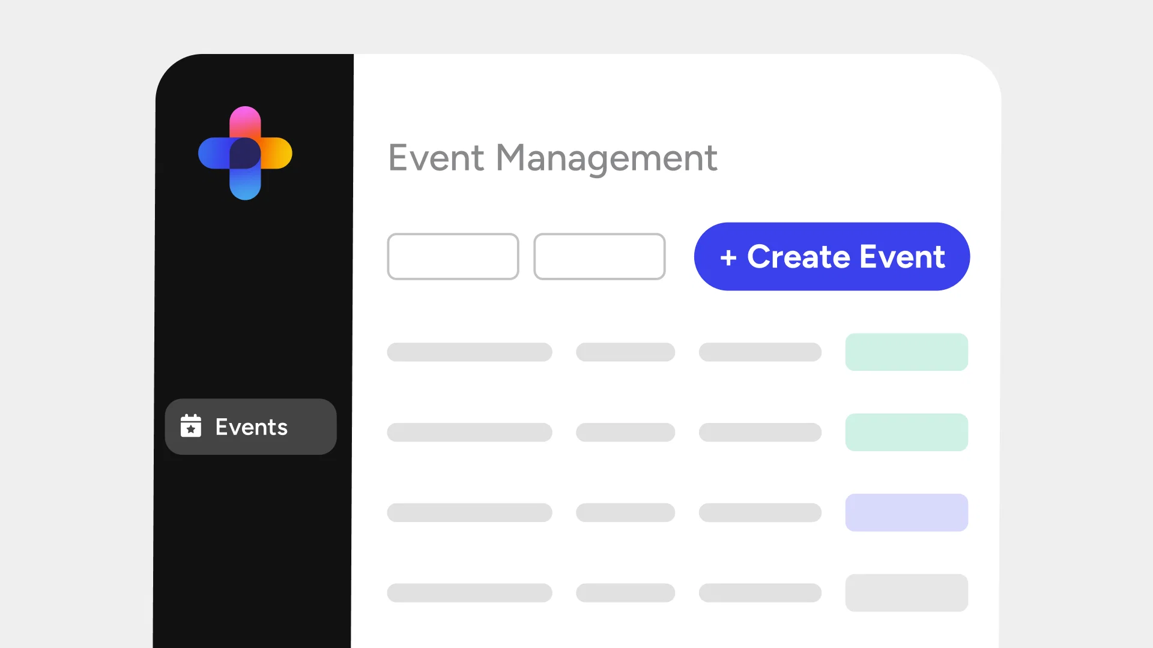
Task: Click the second row's third column placeholder
Action: tap(760, 432)
